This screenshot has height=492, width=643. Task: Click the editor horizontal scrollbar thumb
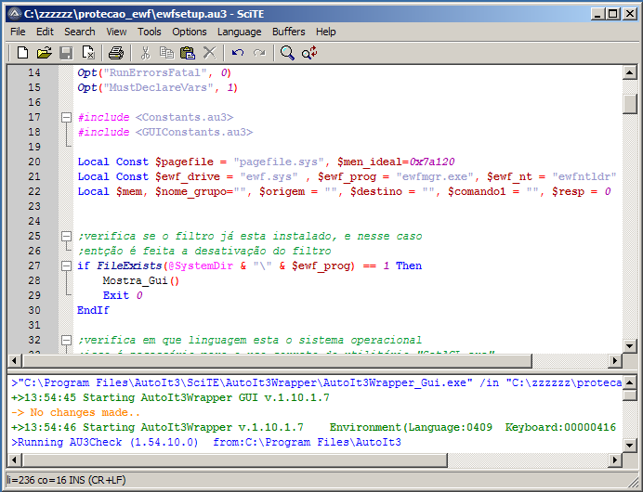pos(277,360)
